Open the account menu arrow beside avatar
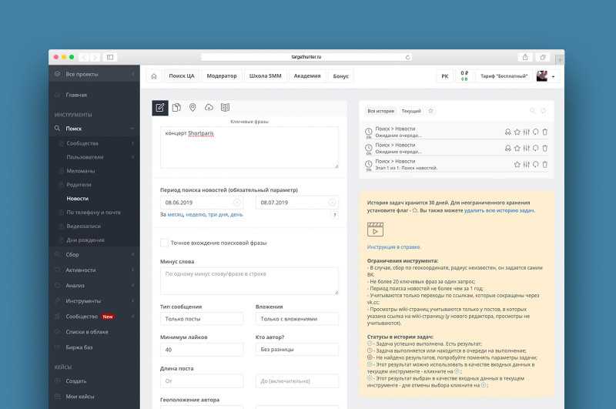The height and width of the screenshot is (409, 616). point(553,76)
